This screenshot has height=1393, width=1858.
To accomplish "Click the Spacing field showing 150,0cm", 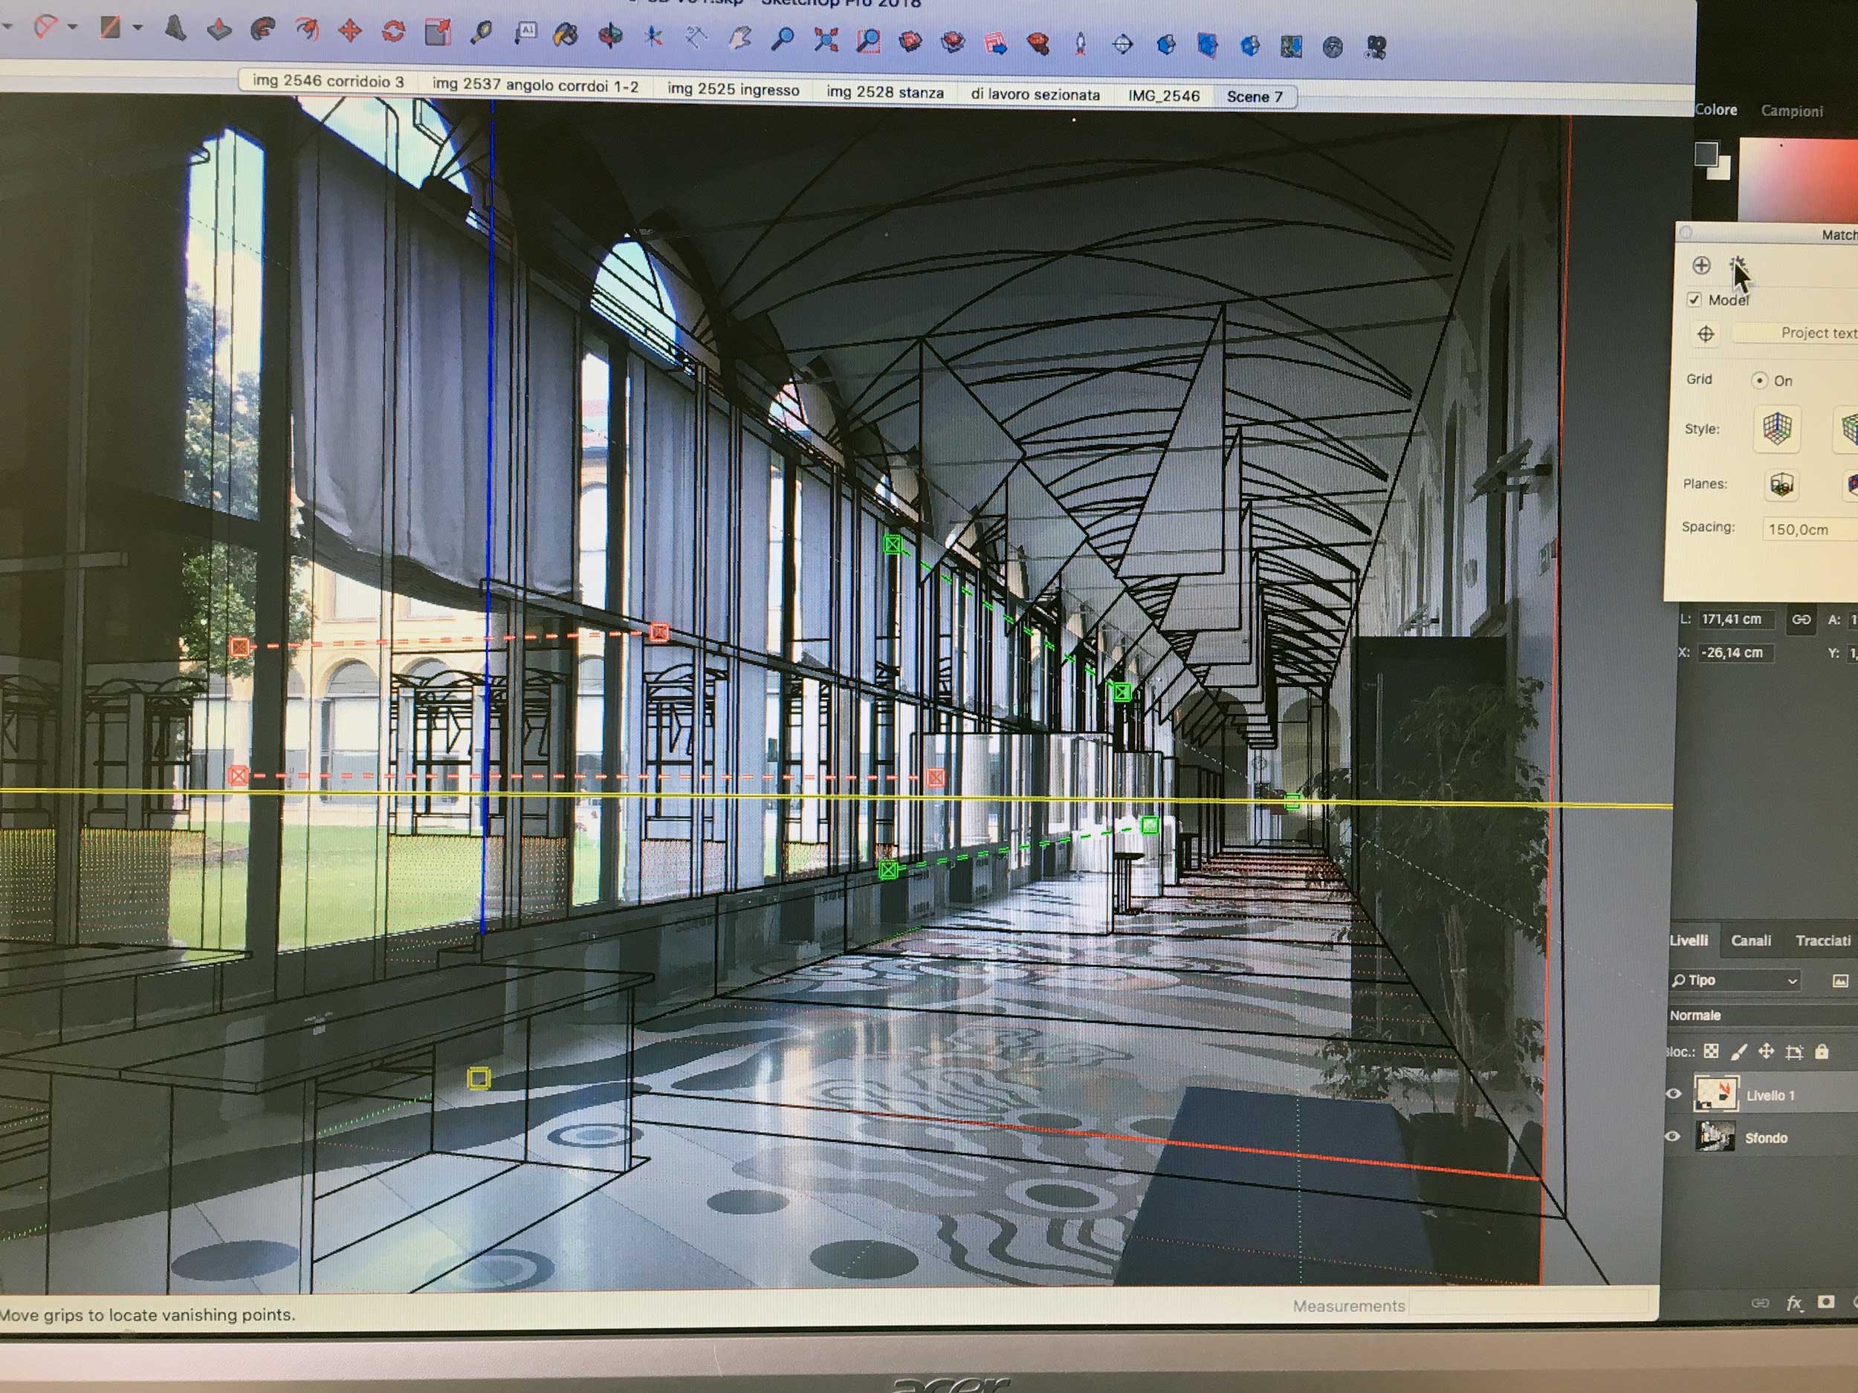I will 1809,529.
